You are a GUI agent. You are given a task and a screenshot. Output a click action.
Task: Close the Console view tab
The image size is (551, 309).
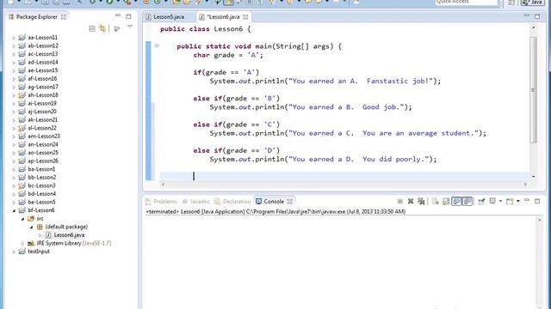pyautogui.click(x=289, y=202)
